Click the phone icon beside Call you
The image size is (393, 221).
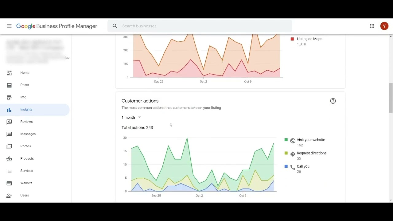point(293,167)
